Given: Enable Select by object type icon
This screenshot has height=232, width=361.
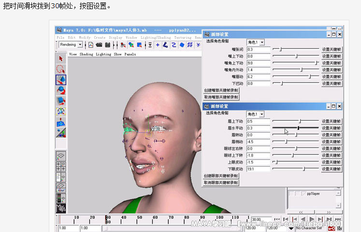Looking at the screenshot, I should tap(131, 45).
